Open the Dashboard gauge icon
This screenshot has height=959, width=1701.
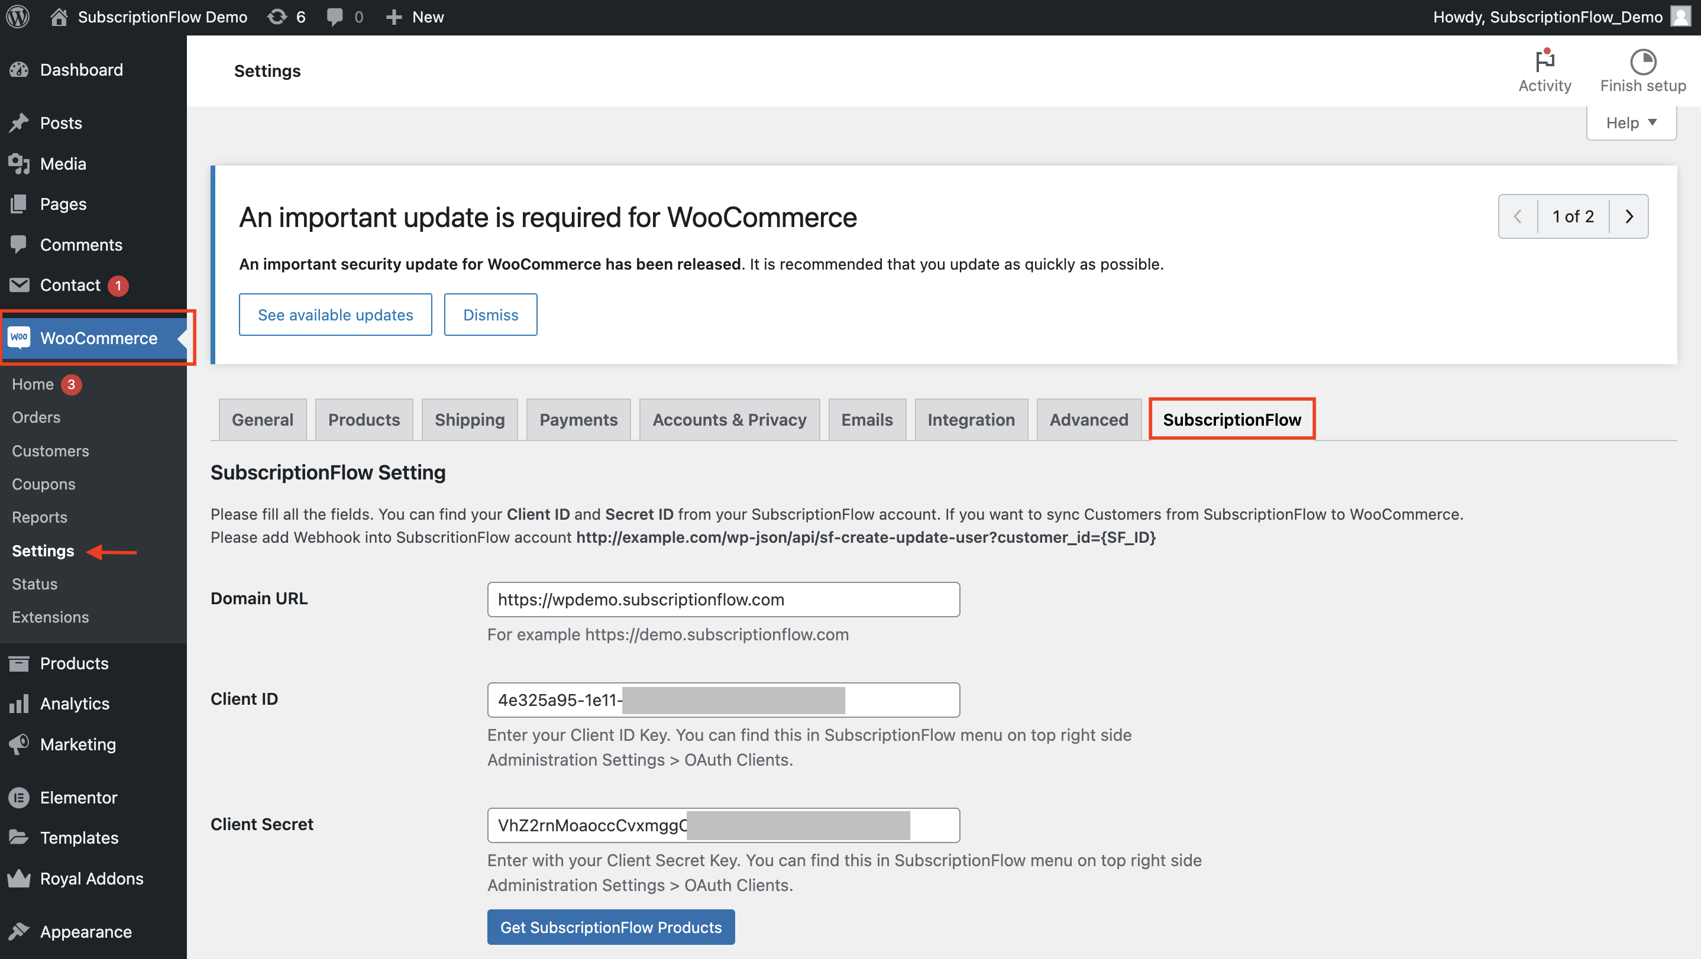19,69
